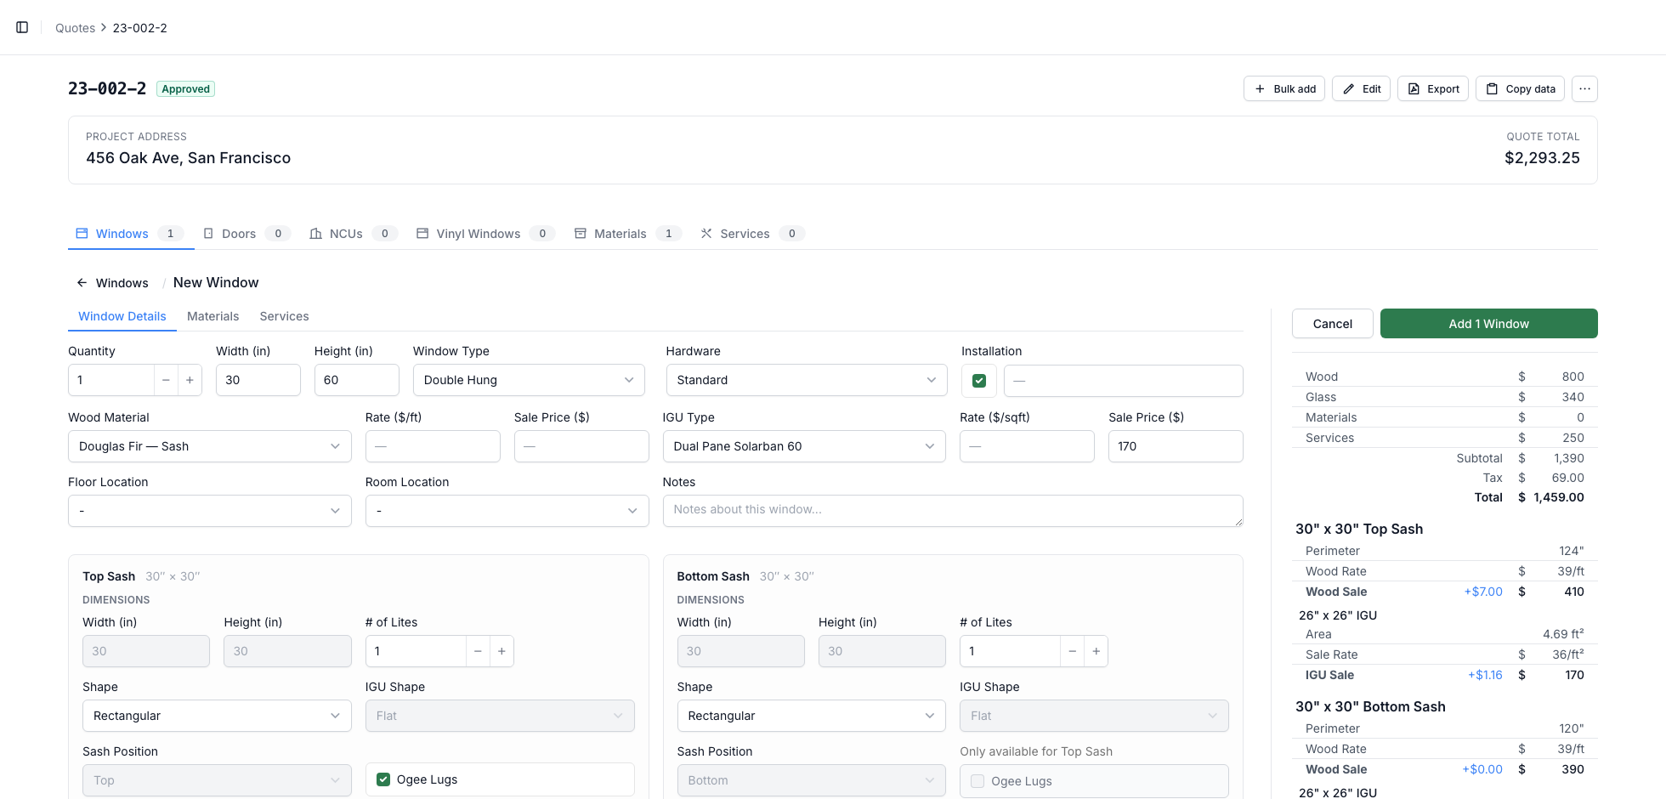The width and height of the screenshot is (1666, 799).
Task: Click the Copy data button
Action: 1520,88
